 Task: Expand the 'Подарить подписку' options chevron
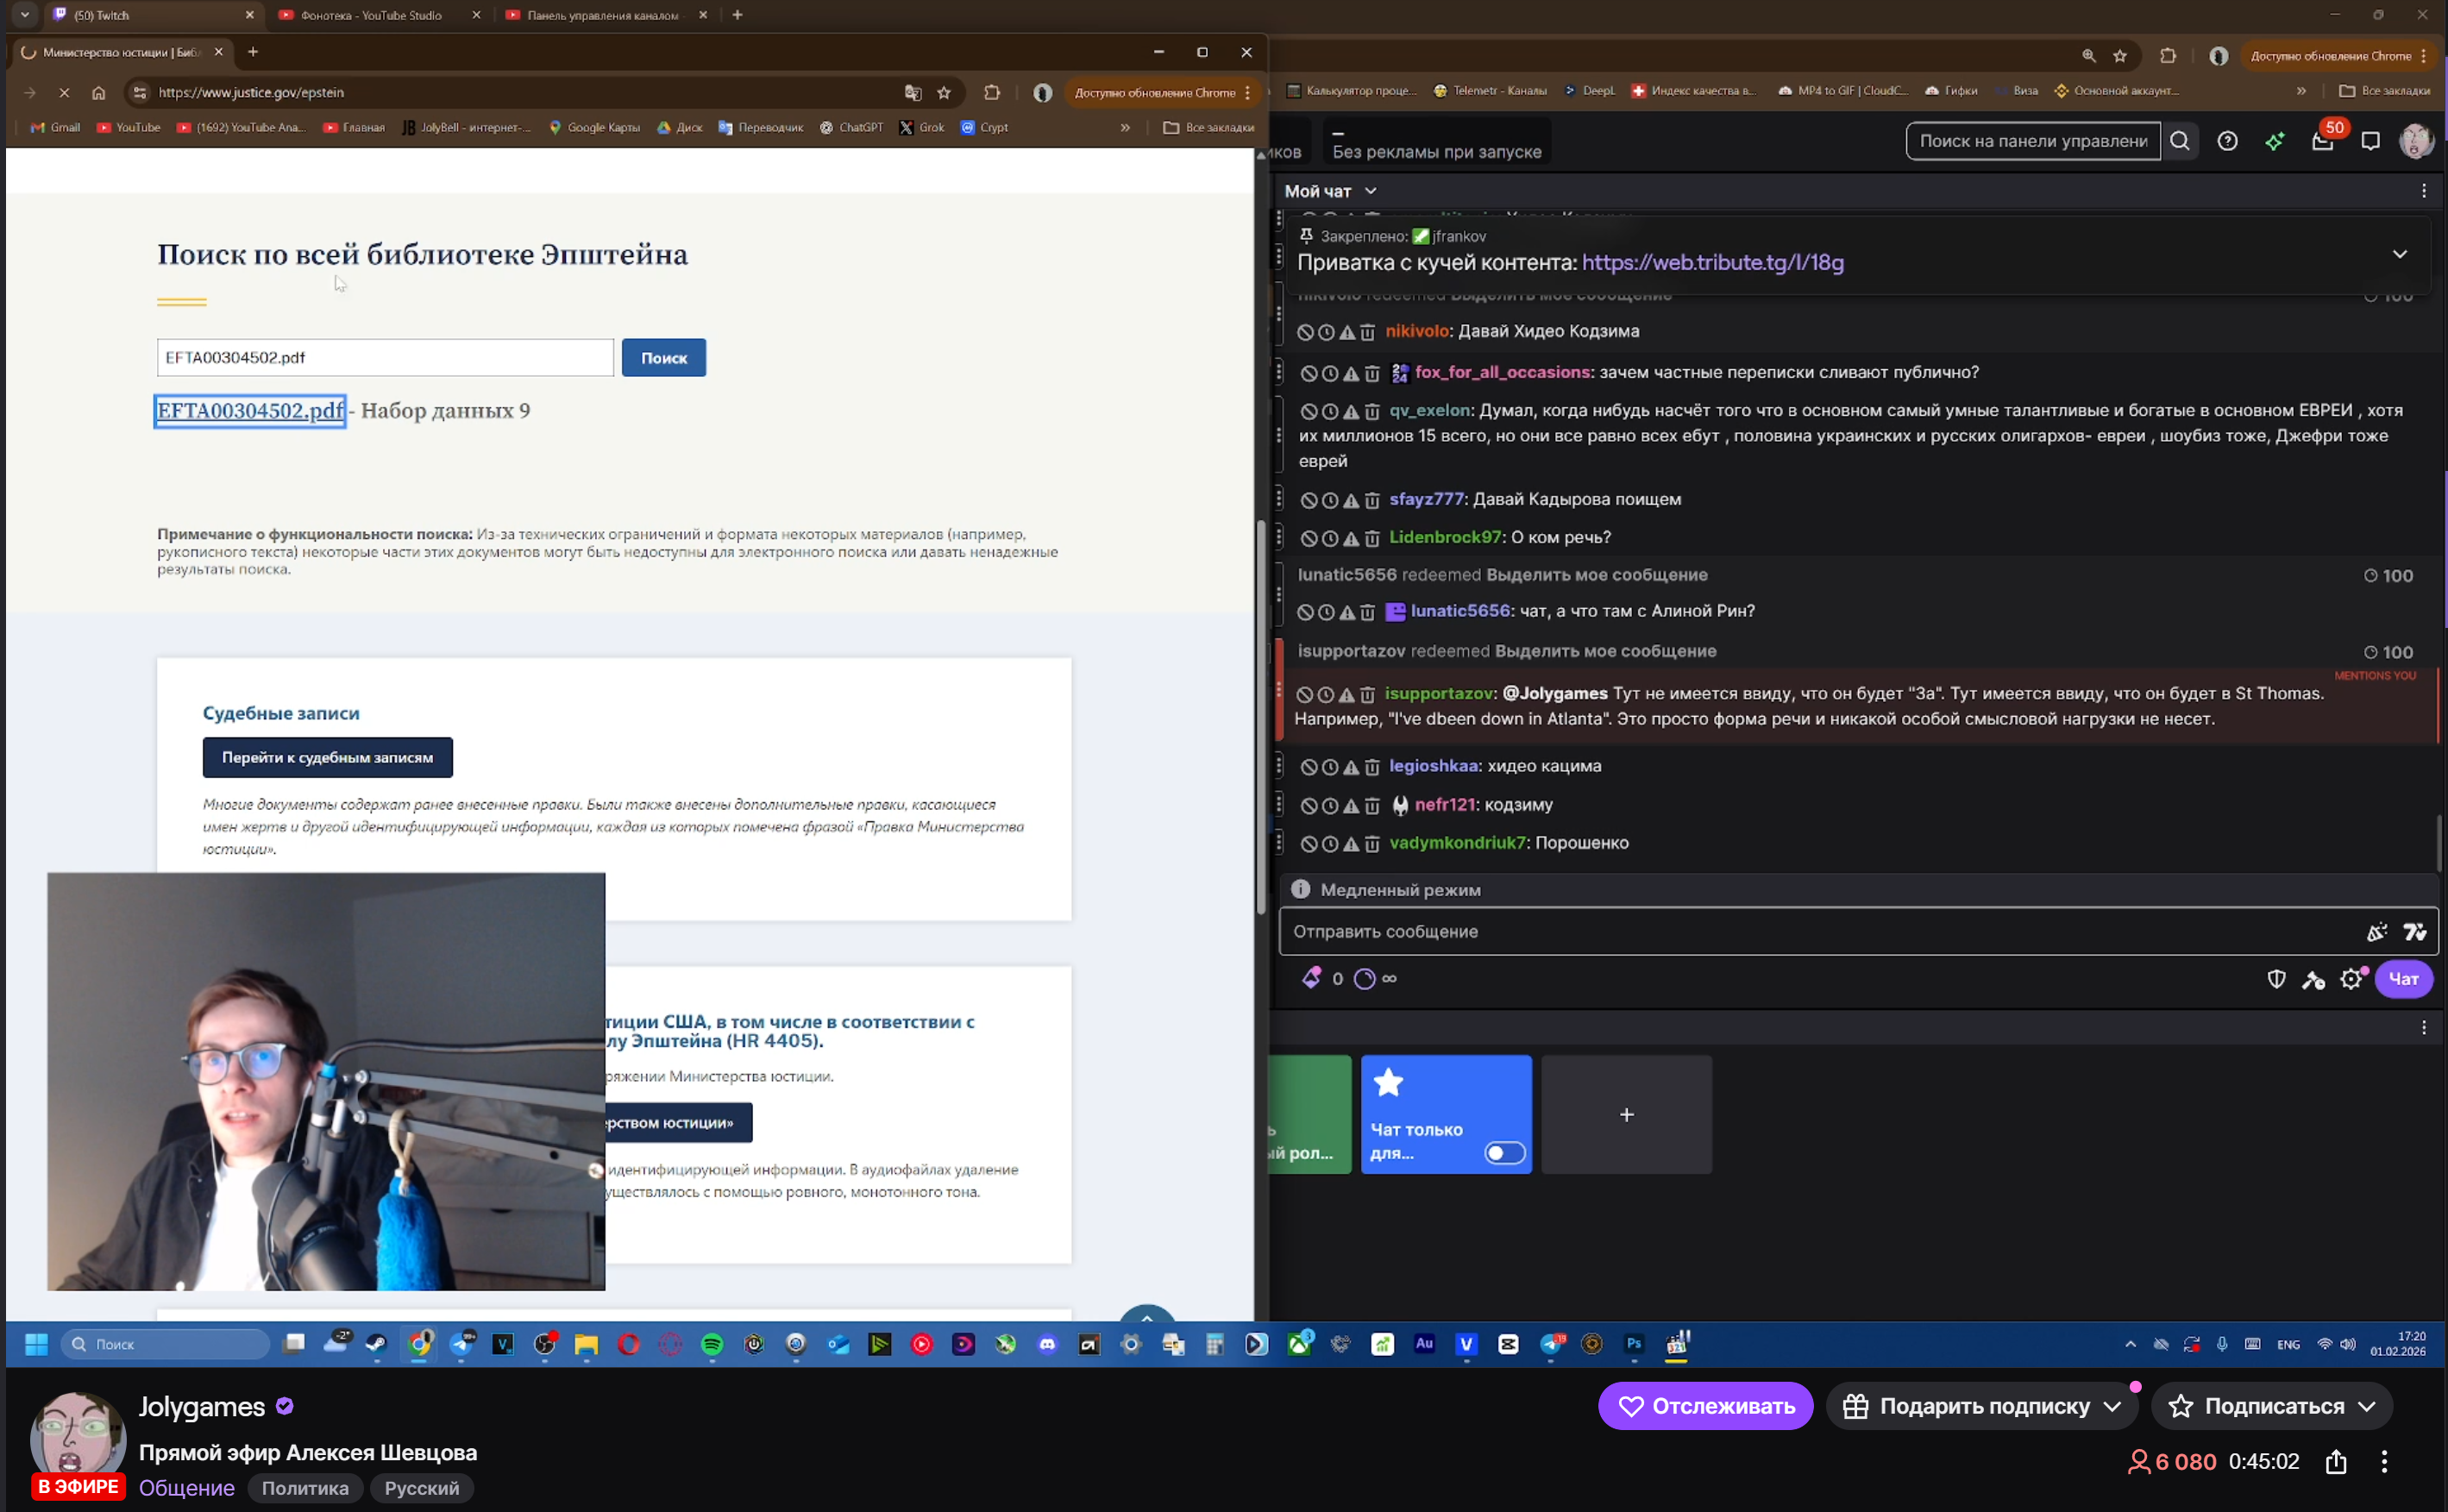2112,1406
